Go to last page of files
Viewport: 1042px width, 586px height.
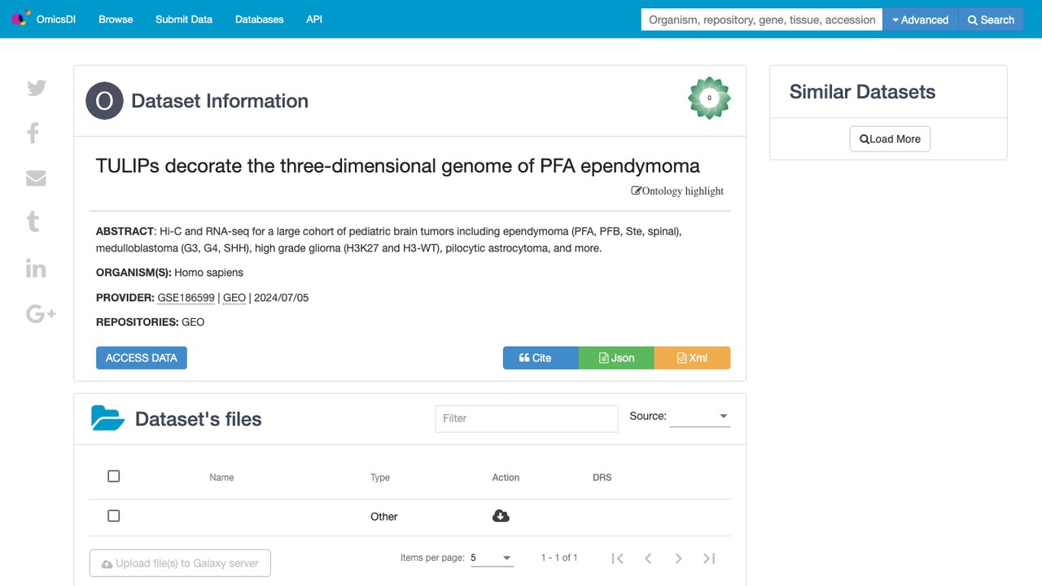point(709,558)
